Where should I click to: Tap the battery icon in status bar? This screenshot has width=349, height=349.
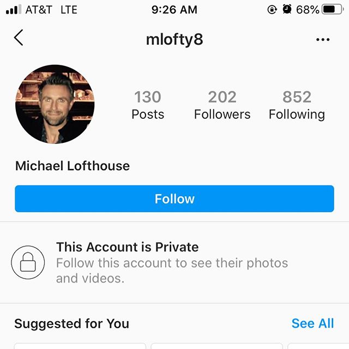coord(333,10)
